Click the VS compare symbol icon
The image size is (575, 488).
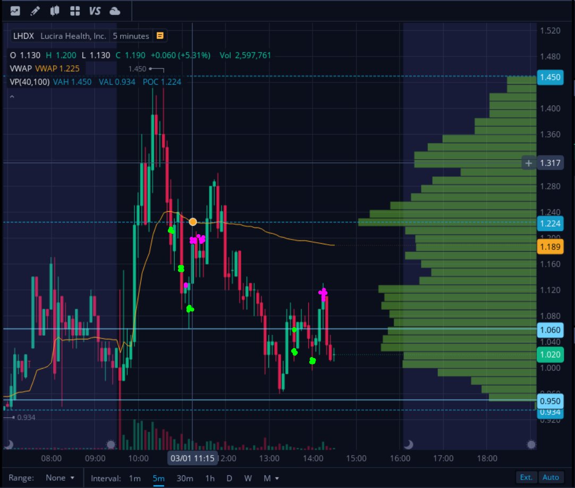point(95,11)
